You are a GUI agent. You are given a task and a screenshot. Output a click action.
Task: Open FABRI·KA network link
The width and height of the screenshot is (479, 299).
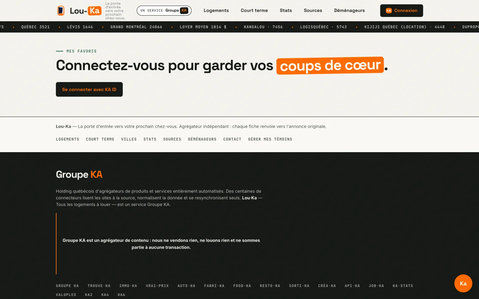pos(214,286)
